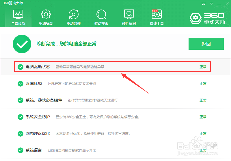Switch to 驱动安装 tab
Screen dimensions: 231x161
[46, 18]
